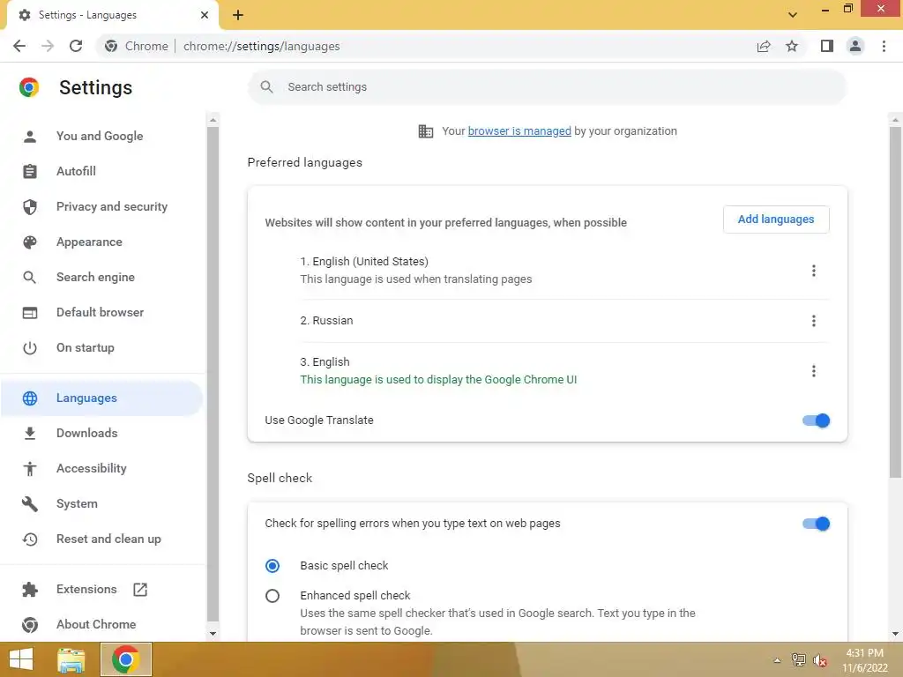Click the Search settings field

(547, 87)
